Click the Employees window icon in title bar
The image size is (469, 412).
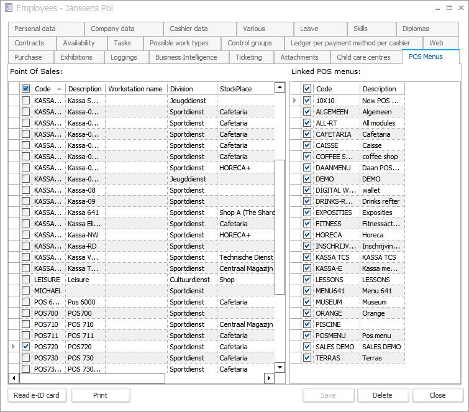point(8,9)
